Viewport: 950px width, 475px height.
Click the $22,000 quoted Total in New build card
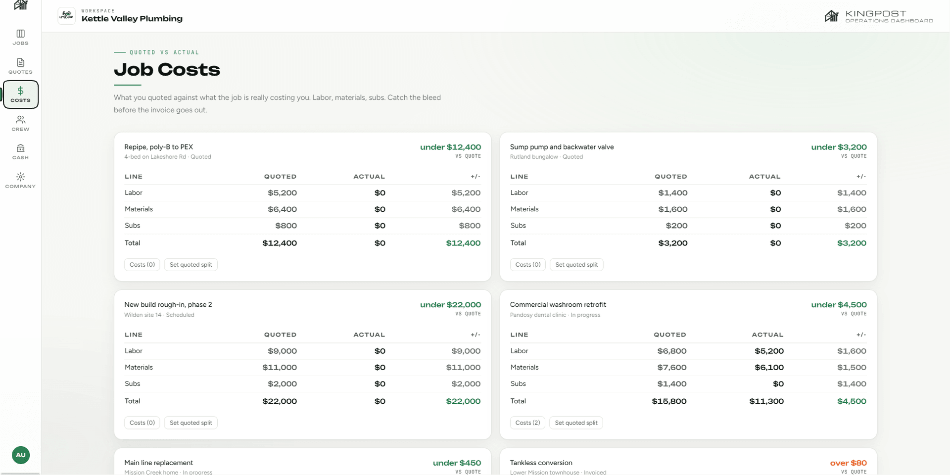(280, 401)
